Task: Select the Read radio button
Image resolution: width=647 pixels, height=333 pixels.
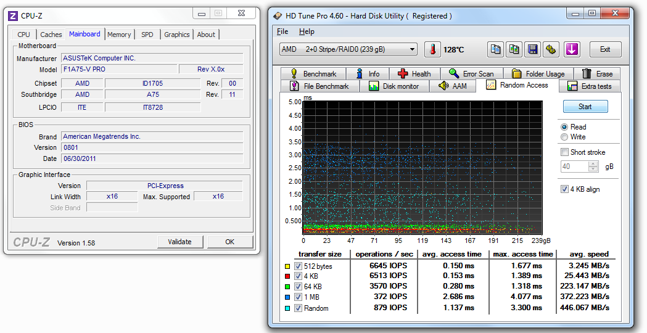Action: [564, 127]
